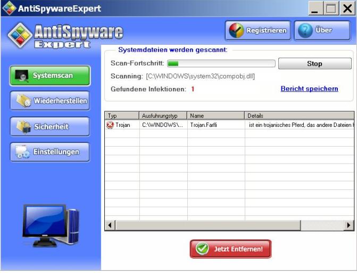Screen dimensions: 357x273
Task: Click the green checkmark on Jetzt Entfernen
Action: (x=202, y=248)
